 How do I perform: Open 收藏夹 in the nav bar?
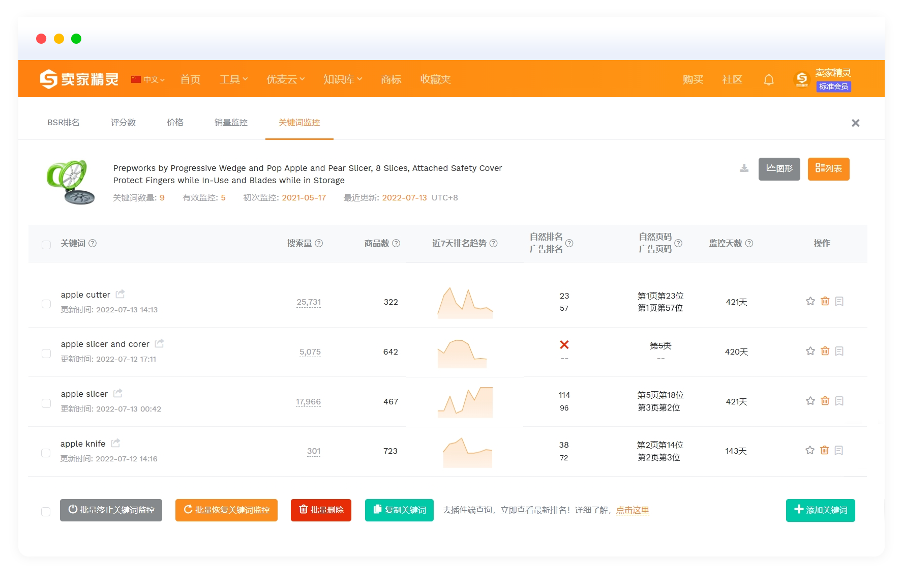[x=435, y=79]
